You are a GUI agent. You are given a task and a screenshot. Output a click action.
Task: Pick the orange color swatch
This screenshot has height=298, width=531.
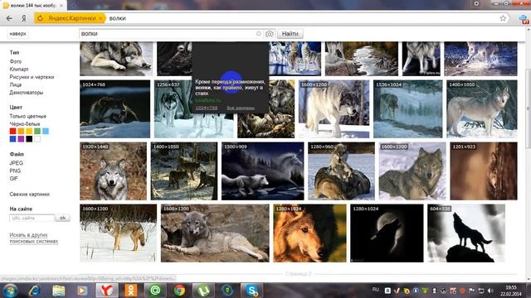pos(21,131)
